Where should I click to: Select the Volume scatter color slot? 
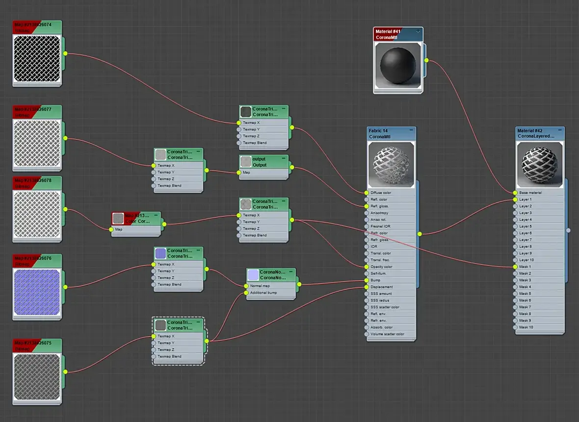click(391, 334)
